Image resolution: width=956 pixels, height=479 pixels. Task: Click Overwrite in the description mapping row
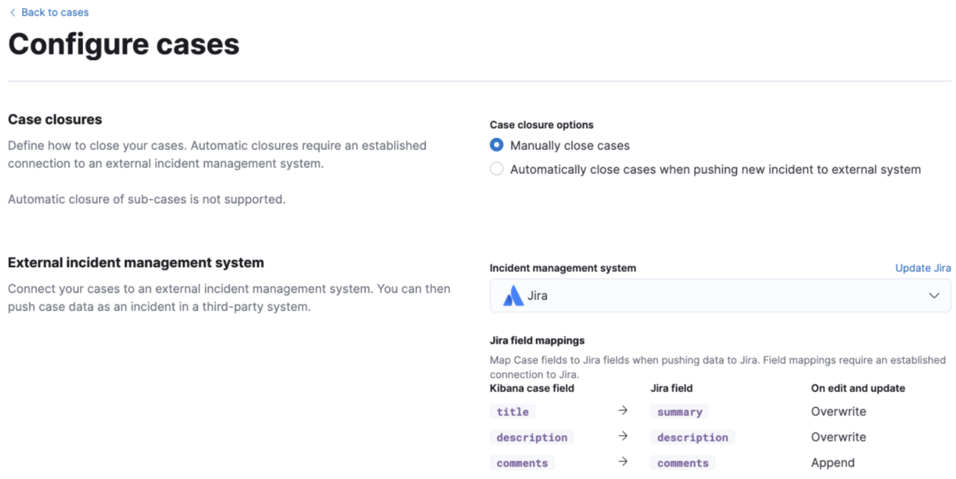pyautogui.click(x=838, y=437)
